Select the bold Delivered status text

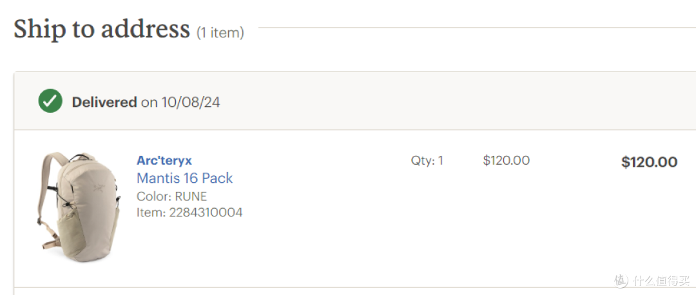pos(104,102)
